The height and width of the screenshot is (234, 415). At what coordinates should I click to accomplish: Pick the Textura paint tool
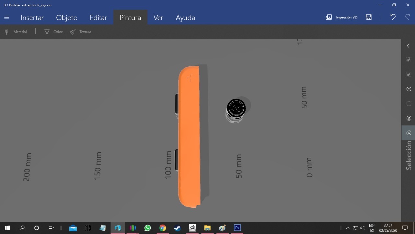[81, 32]
